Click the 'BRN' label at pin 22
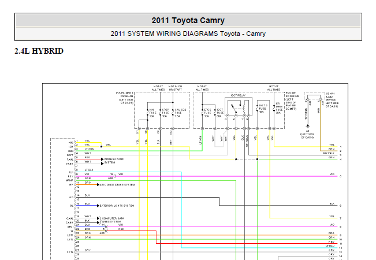Viewport: 376px width, 260px height. tap(87, 229)
